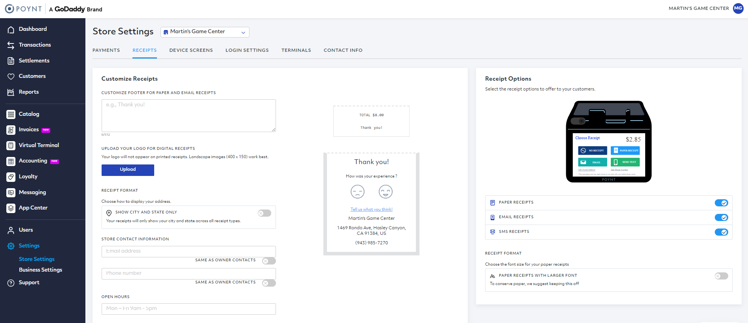This screenshot has width=748, height=323.
Task: Disable Email Receipts toggle
Action: point(722,217)
